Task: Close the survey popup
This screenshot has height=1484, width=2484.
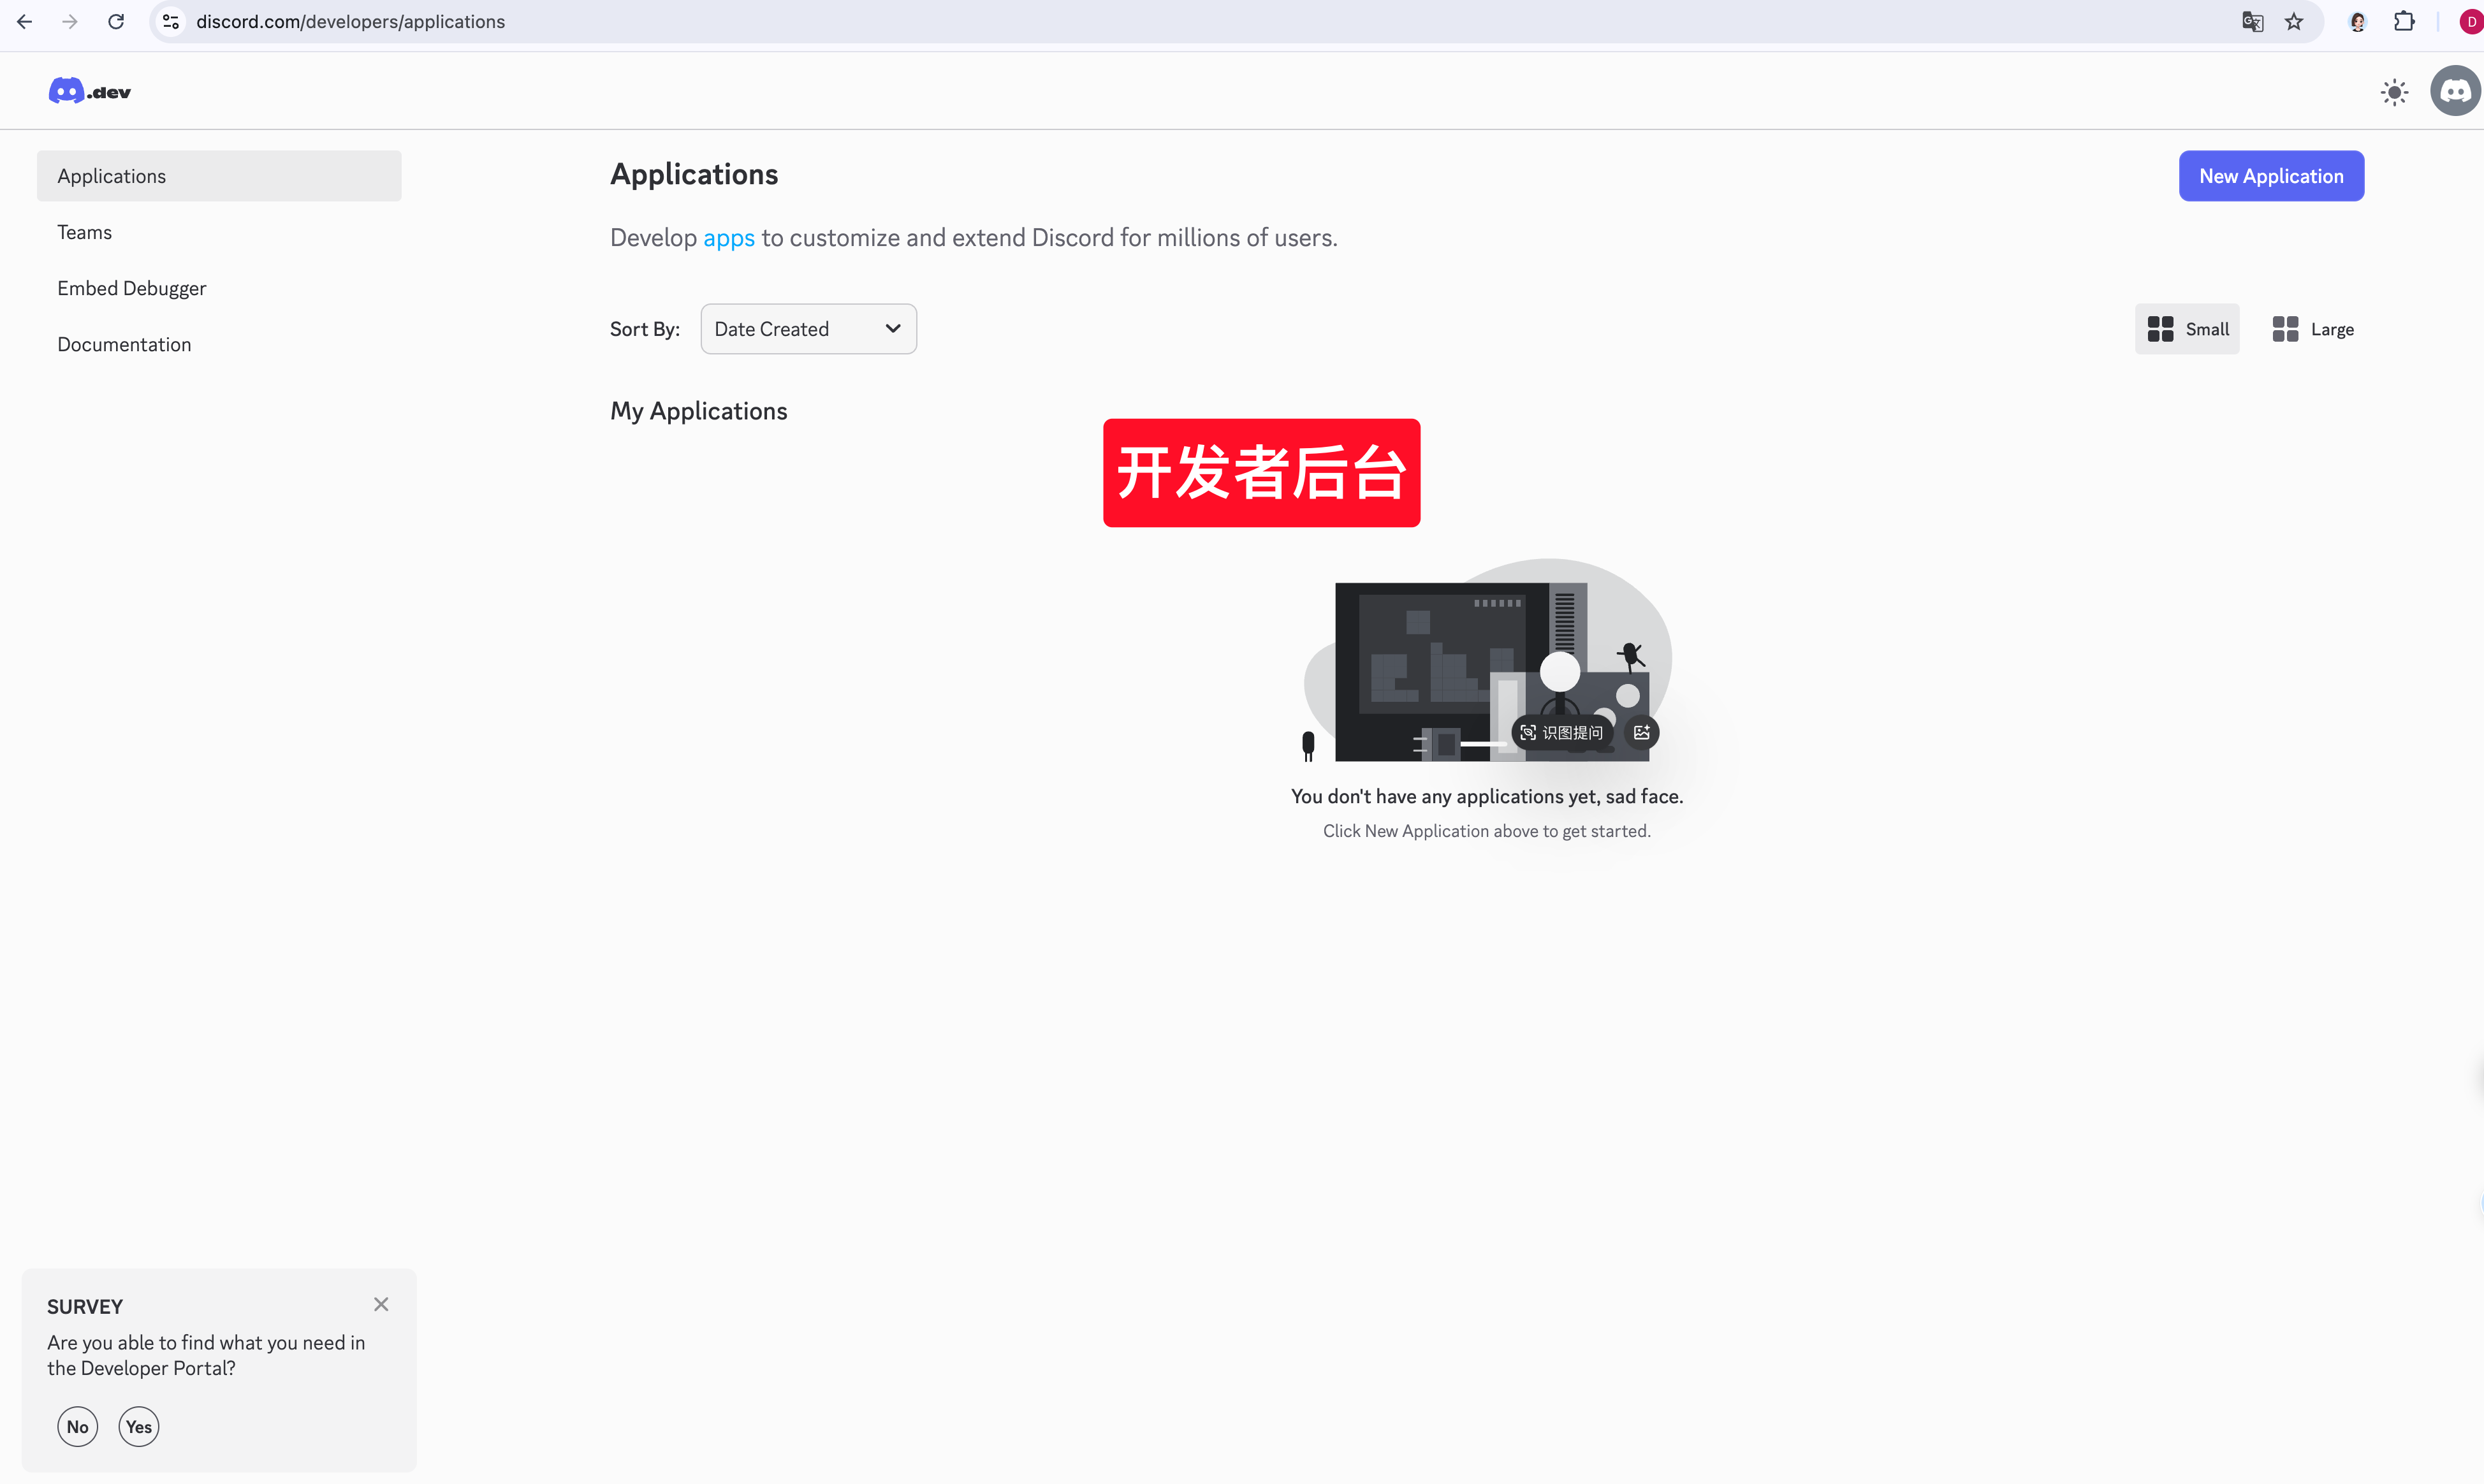Action: [381, 1304]
